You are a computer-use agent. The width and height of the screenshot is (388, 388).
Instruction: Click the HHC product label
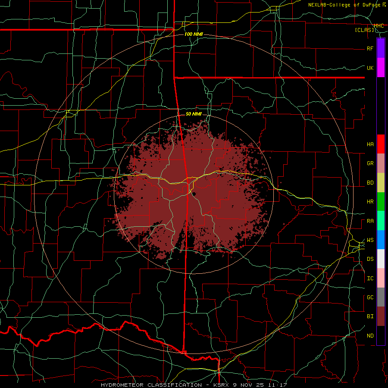tap(379, 25)
